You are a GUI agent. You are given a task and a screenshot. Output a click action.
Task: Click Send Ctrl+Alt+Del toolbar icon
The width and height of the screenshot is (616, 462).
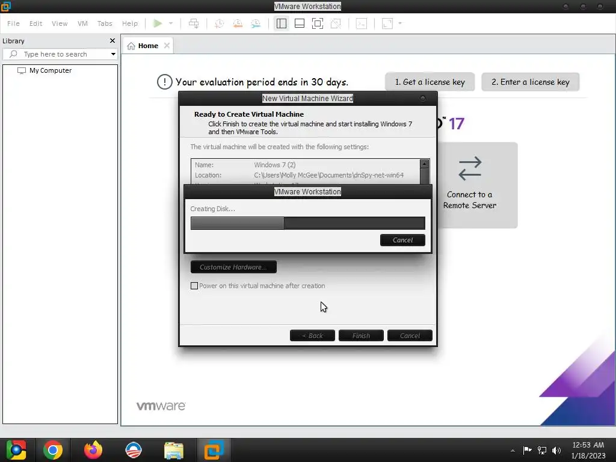click(x=194, y=23)
